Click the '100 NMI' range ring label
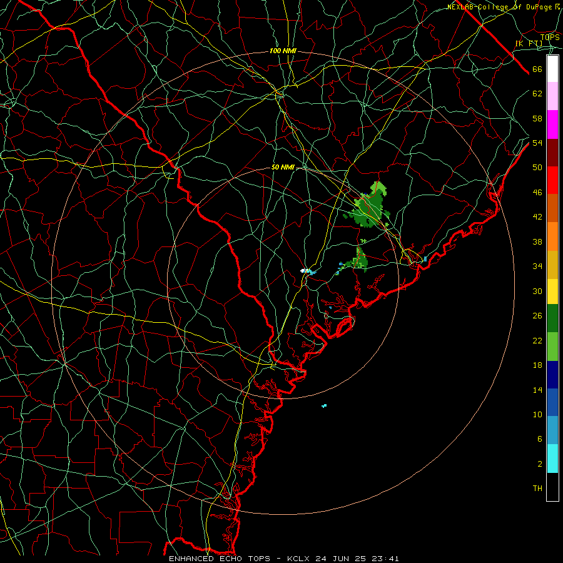Image resolution: width=563 pixels, height=563 pixels. pos(283,51)
